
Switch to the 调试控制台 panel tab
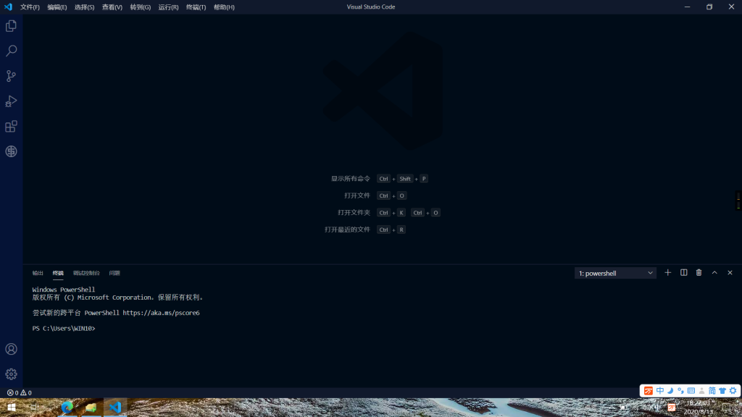tap(87, 273)
